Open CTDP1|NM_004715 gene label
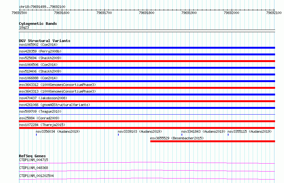The height and width of the screenshot is (183, 284). pyautogui.click(x=34, y=160)
